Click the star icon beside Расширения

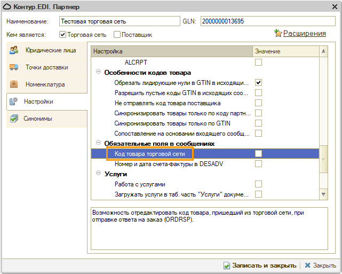point(278,34)
